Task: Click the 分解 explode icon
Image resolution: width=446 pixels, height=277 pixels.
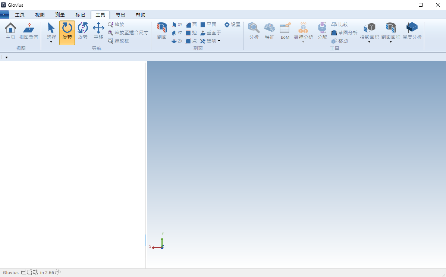Action: pyautogui.click(x=322, y=28)
